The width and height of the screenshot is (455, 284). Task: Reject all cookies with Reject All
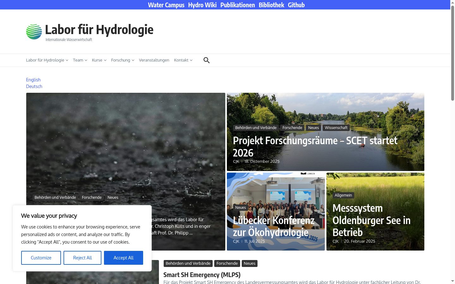click(82, 258)
